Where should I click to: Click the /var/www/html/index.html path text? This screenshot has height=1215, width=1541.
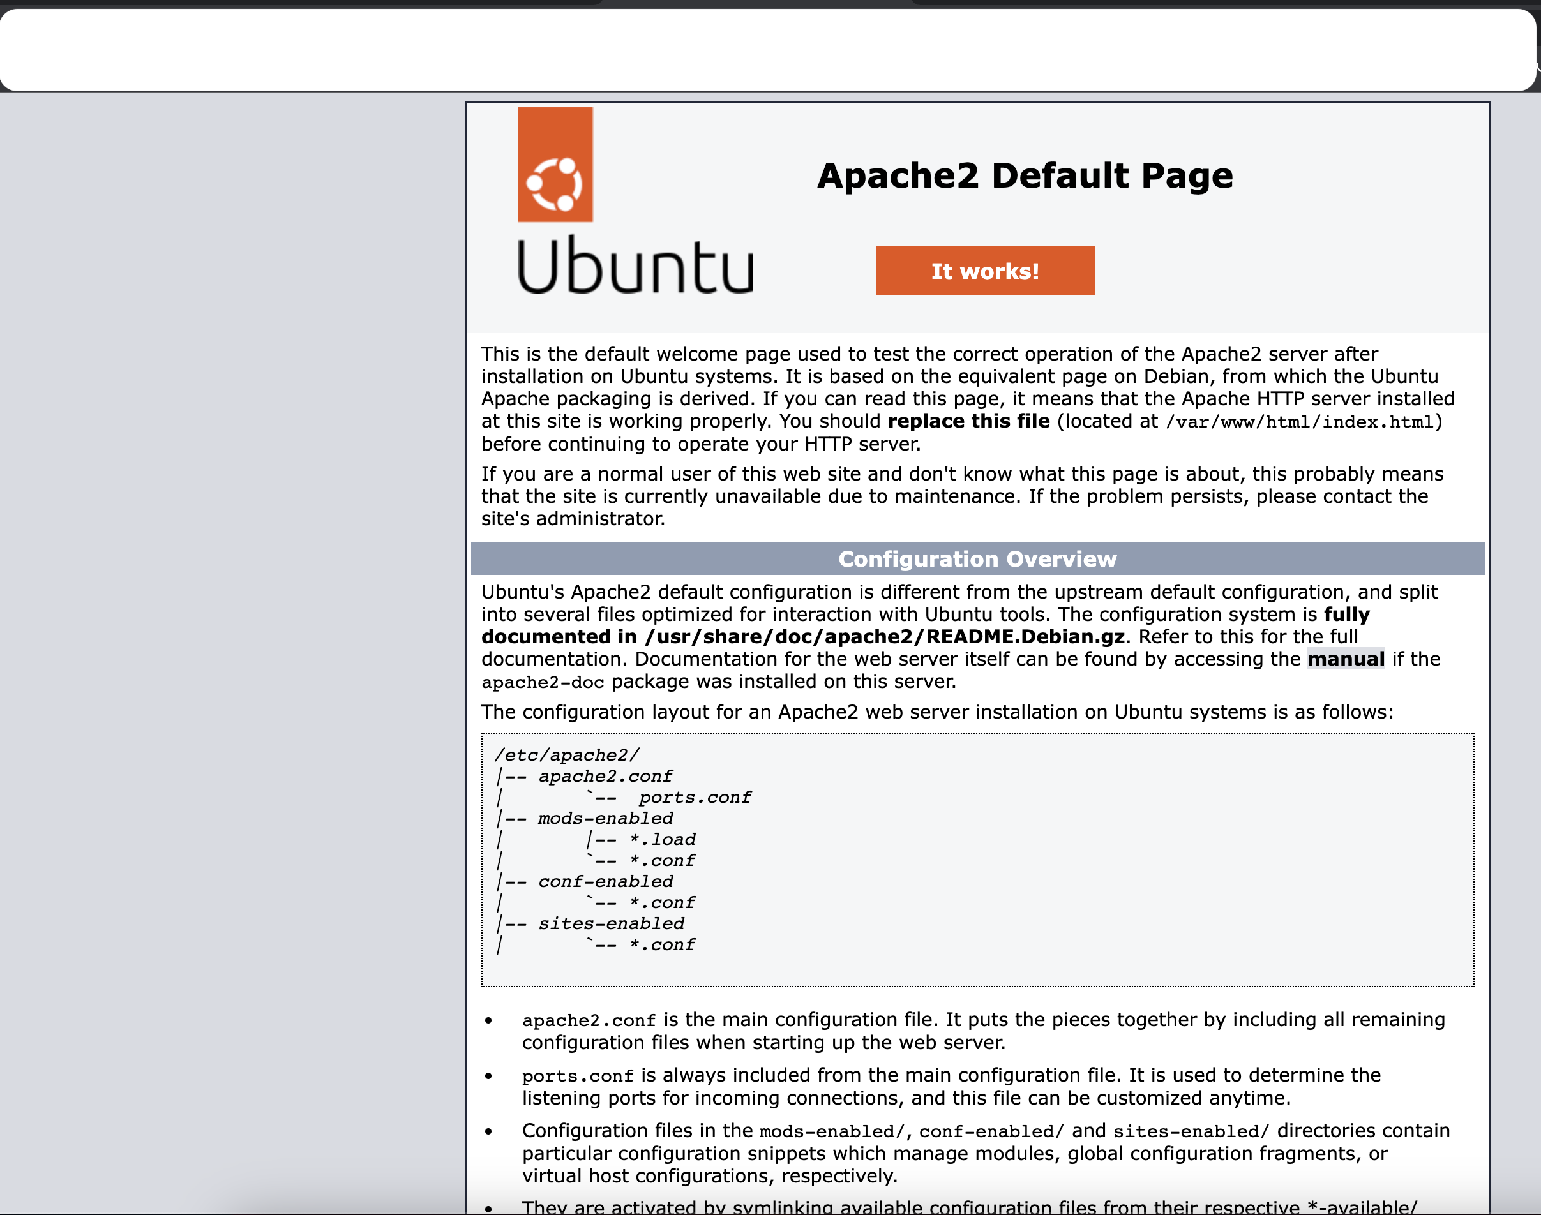1299,422
